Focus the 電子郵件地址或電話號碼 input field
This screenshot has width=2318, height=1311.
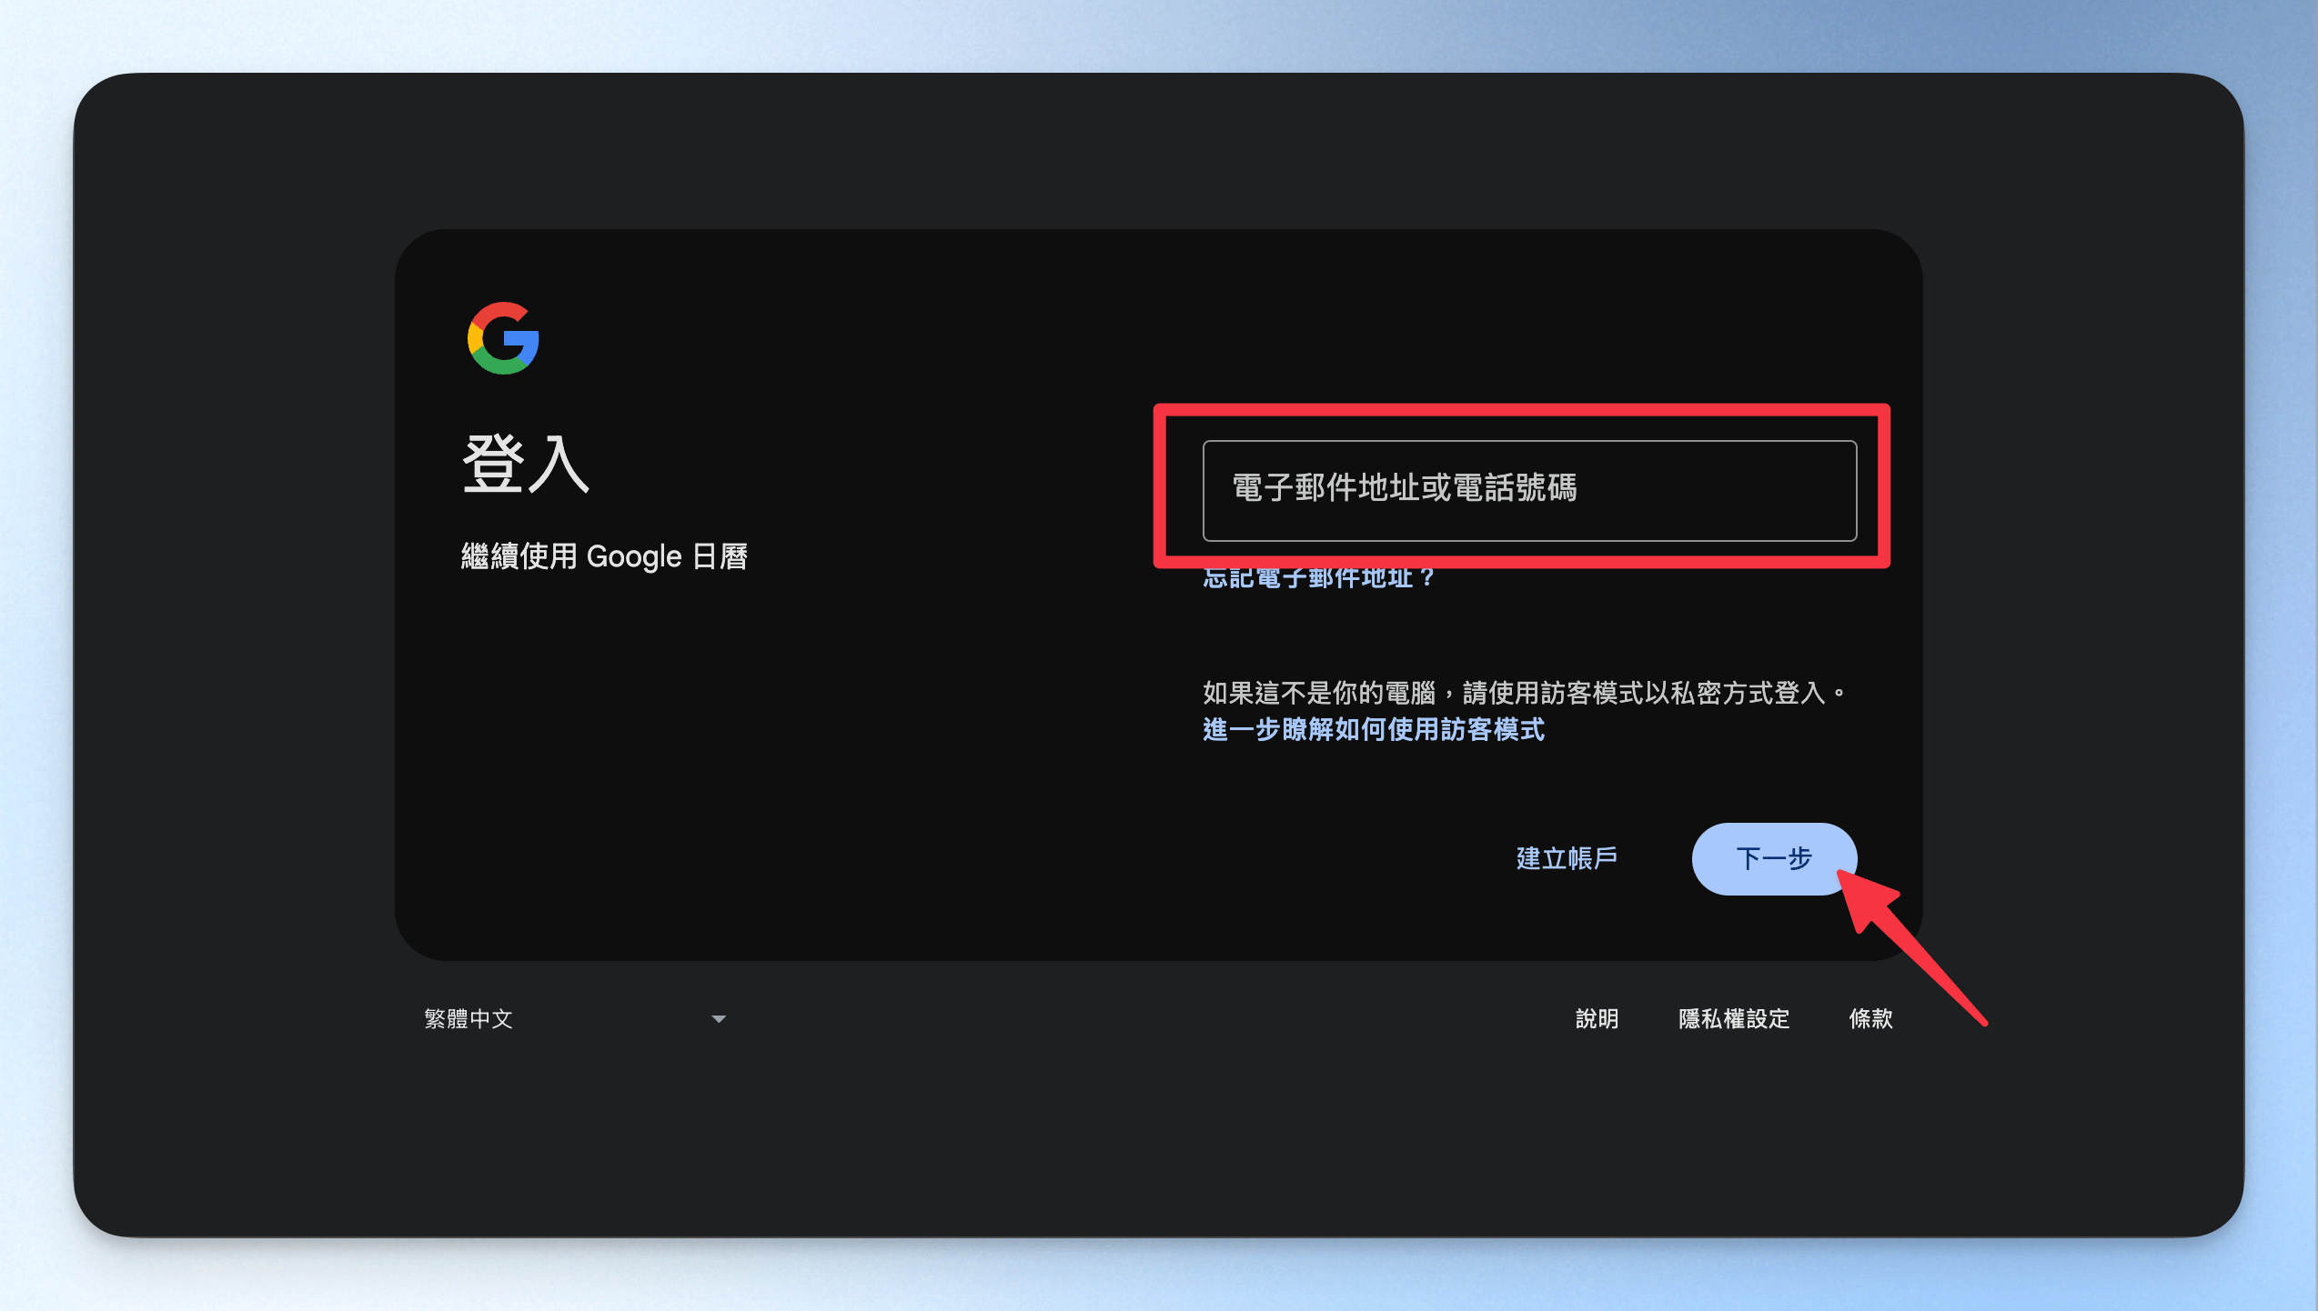click(x=1528, y=490)
